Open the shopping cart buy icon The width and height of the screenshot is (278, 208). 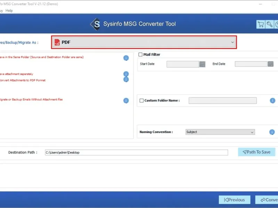pyautogui.click(x=261, y=24)
